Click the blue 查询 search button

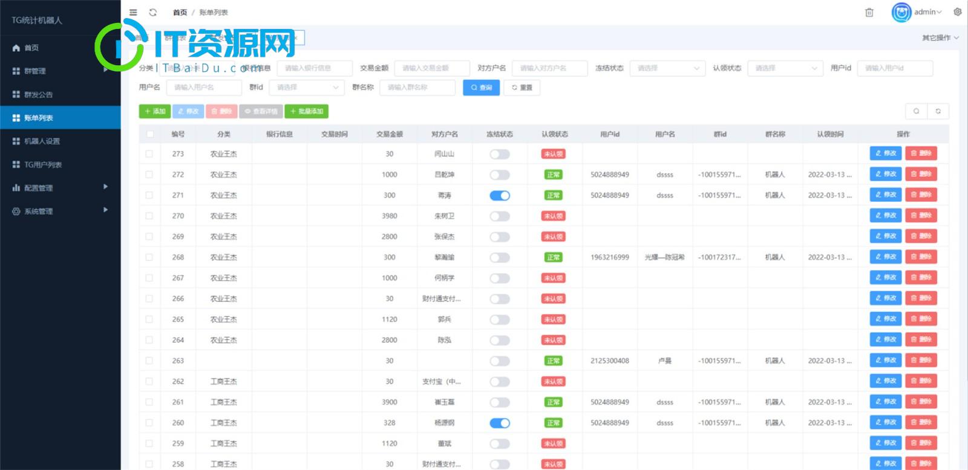point(482,88)
